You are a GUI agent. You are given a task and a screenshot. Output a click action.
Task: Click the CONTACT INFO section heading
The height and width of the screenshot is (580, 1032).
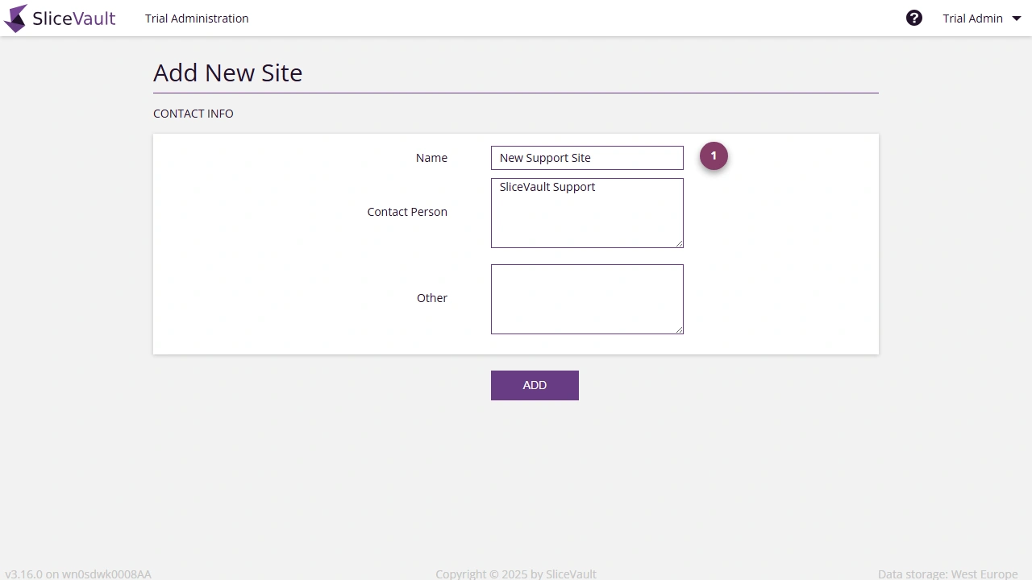coord(193,114)
